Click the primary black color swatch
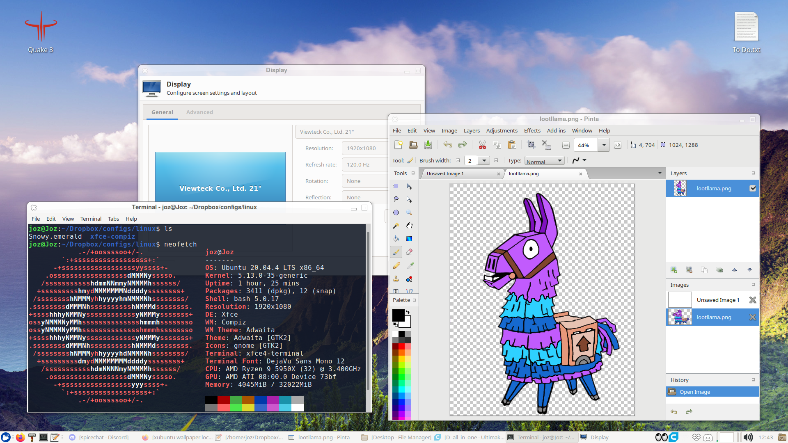The width and height of the screenshot is (788, 443). (398, 315)
